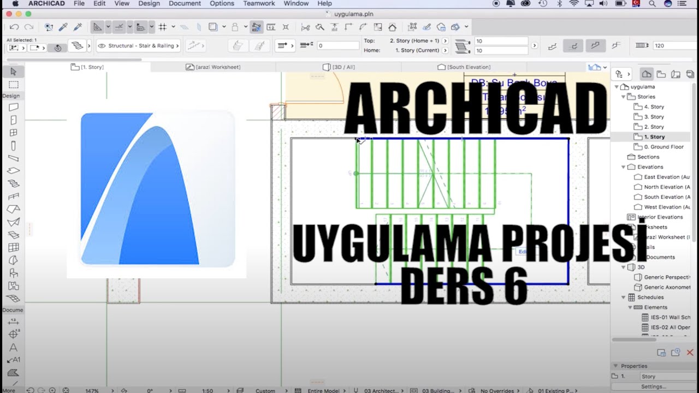Click More at the toolbox bottom
The height and width of the screenshot is (393, 699).
click(x=9, y=390)
